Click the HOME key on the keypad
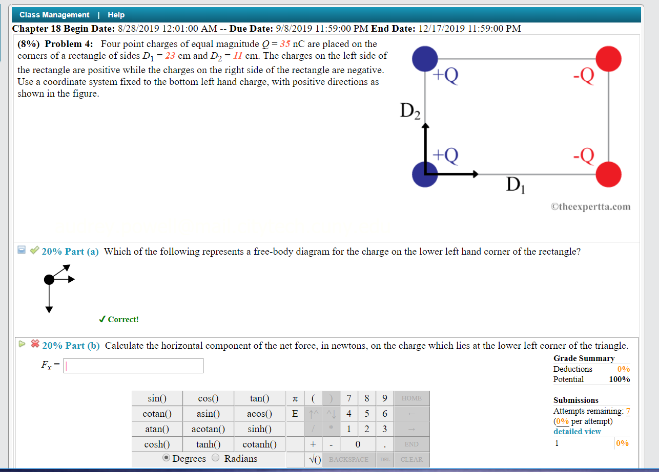Screen dimensions: 659x472 [x=411, y=398]
